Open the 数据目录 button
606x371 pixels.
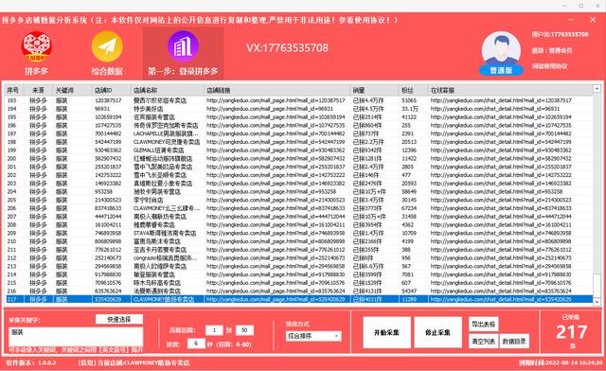[x=514, y=342]
